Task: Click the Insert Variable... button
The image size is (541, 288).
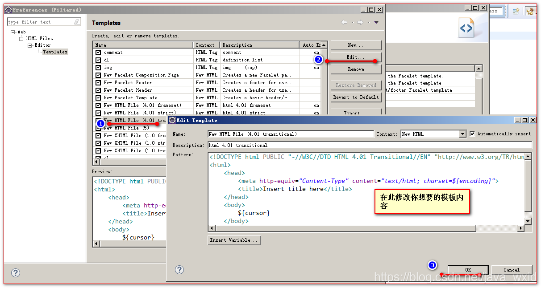Action: (x=234, y=240)
